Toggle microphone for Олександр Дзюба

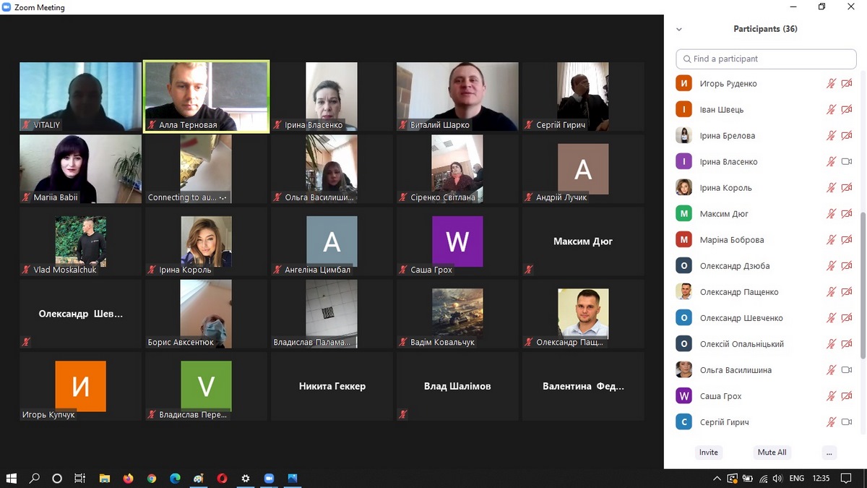831,266
